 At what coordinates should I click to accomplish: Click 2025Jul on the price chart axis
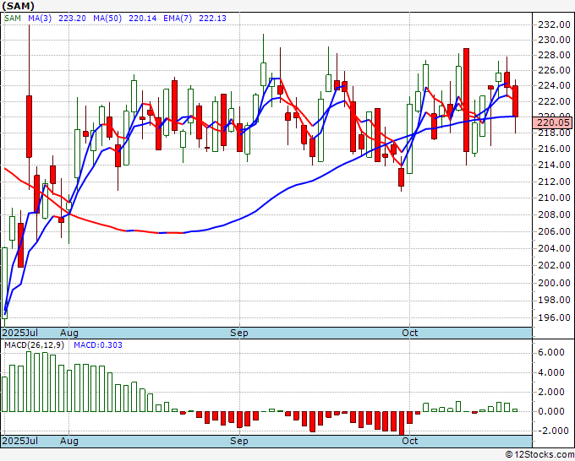(20, 333)
